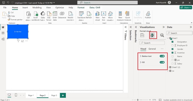Expand the Button text section
Viewport: 193px width, 101px height.
(141, 56)
